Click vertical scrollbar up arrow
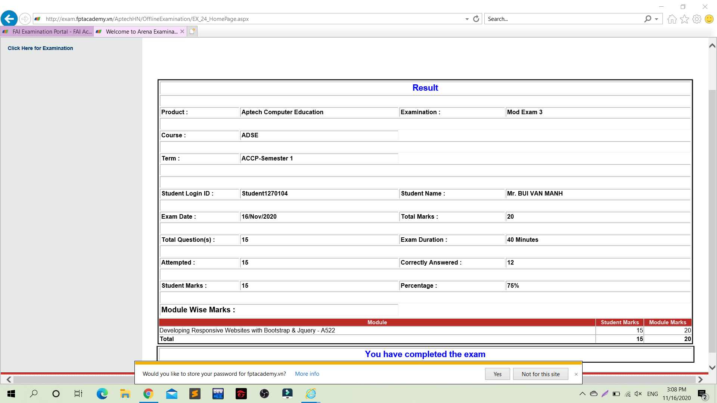717x403 pixels. (712, 46)
